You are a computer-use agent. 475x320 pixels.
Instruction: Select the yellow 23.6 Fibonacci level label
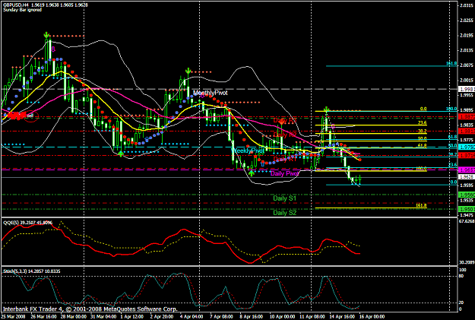(x=423, y=122)
